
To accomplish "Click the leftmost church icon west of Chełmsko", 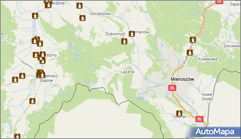I will coord(15,80).
